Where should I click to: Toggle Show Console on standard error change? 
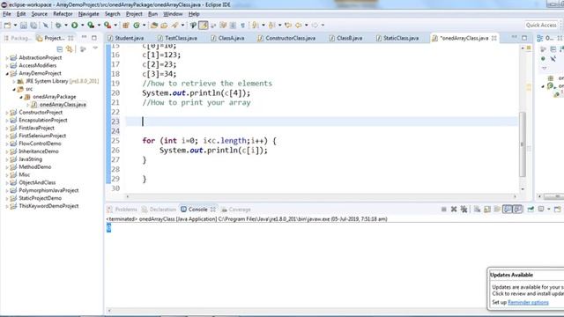(517, 210)
